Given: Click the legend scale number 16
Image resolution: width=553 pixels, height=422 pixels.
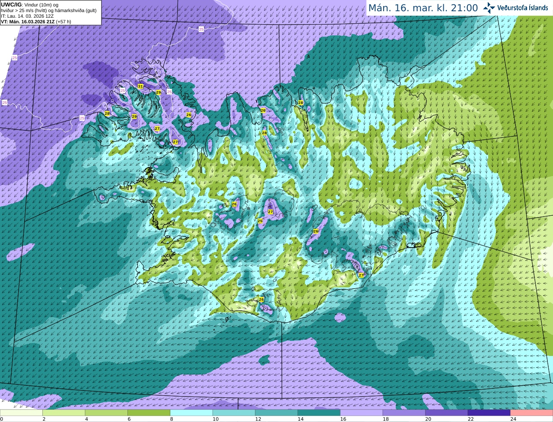Looking at the screenshot, I should (x=343, y=419).
